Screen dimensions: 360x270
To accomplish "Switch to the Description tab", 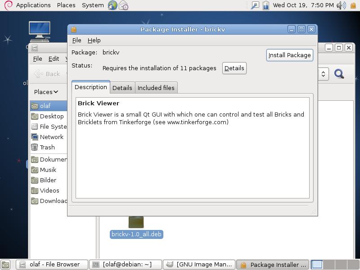I will pos(91,87).
